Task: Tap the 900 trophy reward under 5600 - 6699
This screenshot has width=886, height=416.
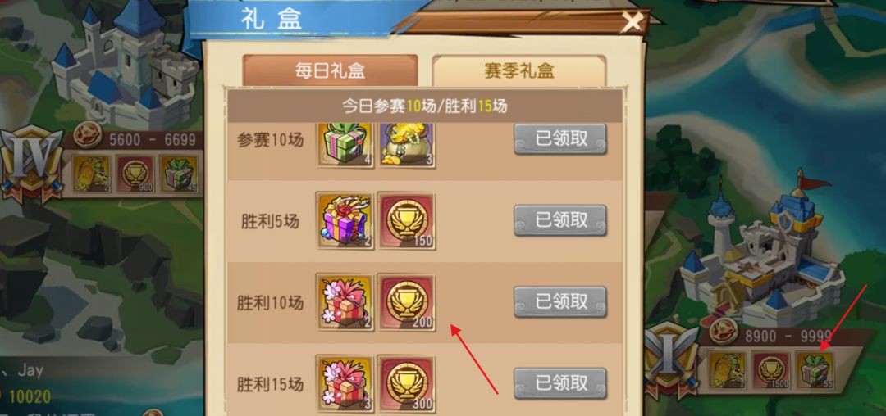Action: click(135, 174)
